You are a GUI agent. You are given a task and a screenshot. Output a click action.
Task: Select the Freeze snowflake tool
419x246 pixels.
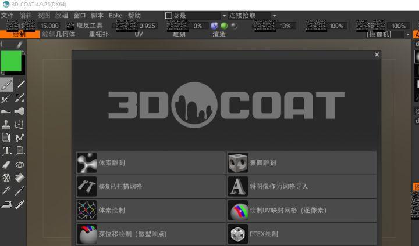pyautogui.click(x=6, y=178)
